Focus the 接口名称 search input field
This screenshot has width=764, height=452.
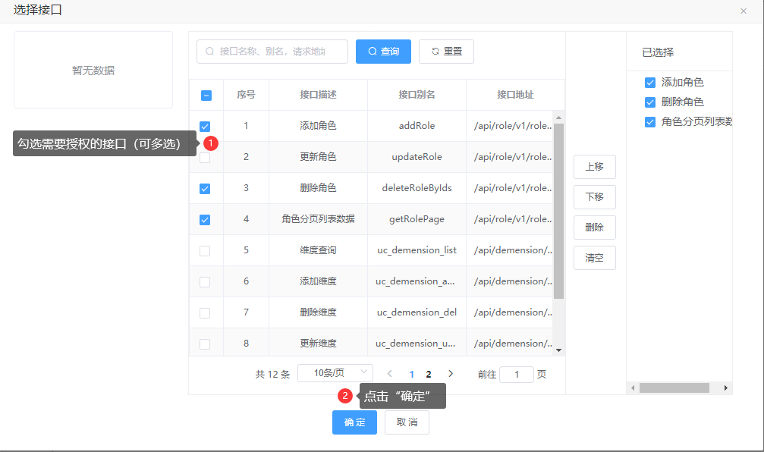pyautogui.click(x=277, y=52)
